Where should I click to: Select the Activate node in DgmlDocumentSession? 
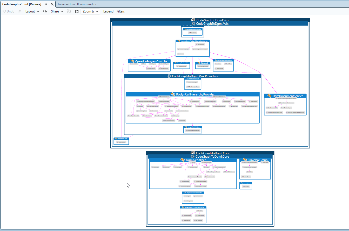tap(218, 64)
